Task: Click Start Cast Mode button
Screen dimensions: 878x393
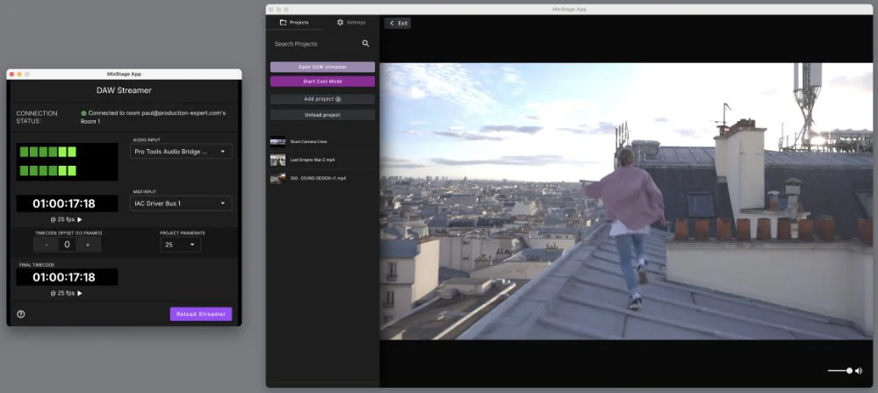Action: click(322, 81)
